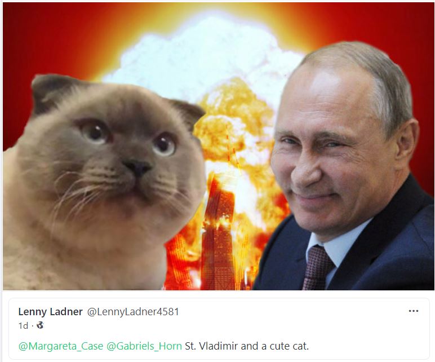Open the three-dot more options menu

(414, 311)
